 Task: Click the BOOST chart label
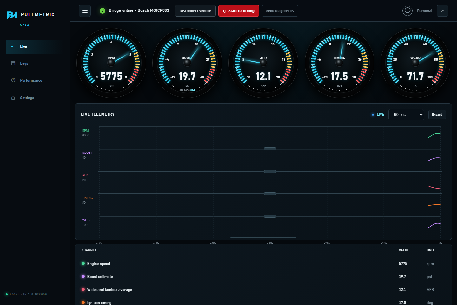click(87, 153)
